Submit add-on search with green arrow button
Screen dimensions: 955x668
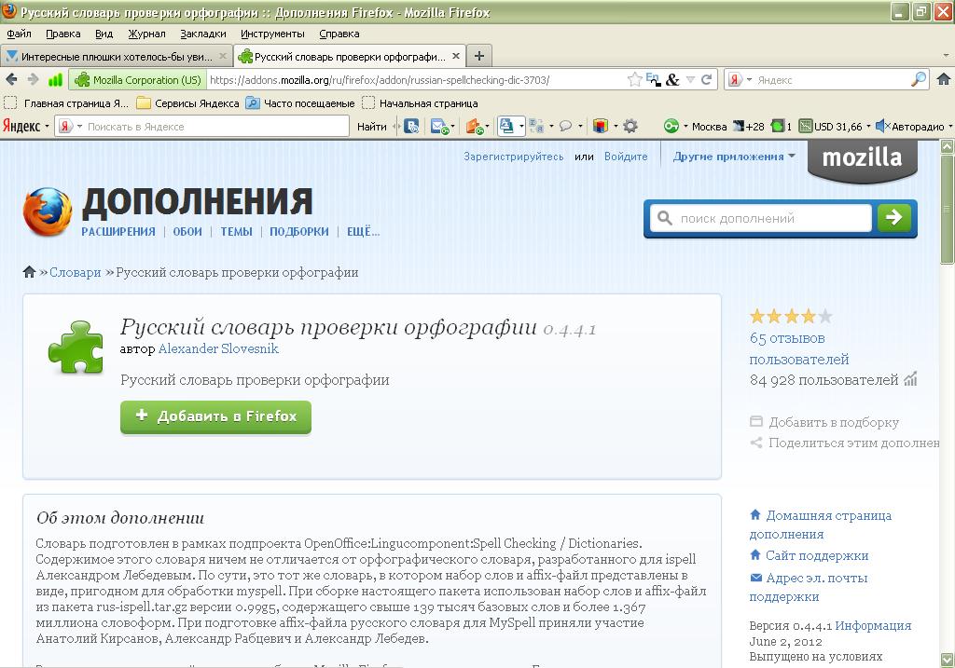[x=893, y=217]
